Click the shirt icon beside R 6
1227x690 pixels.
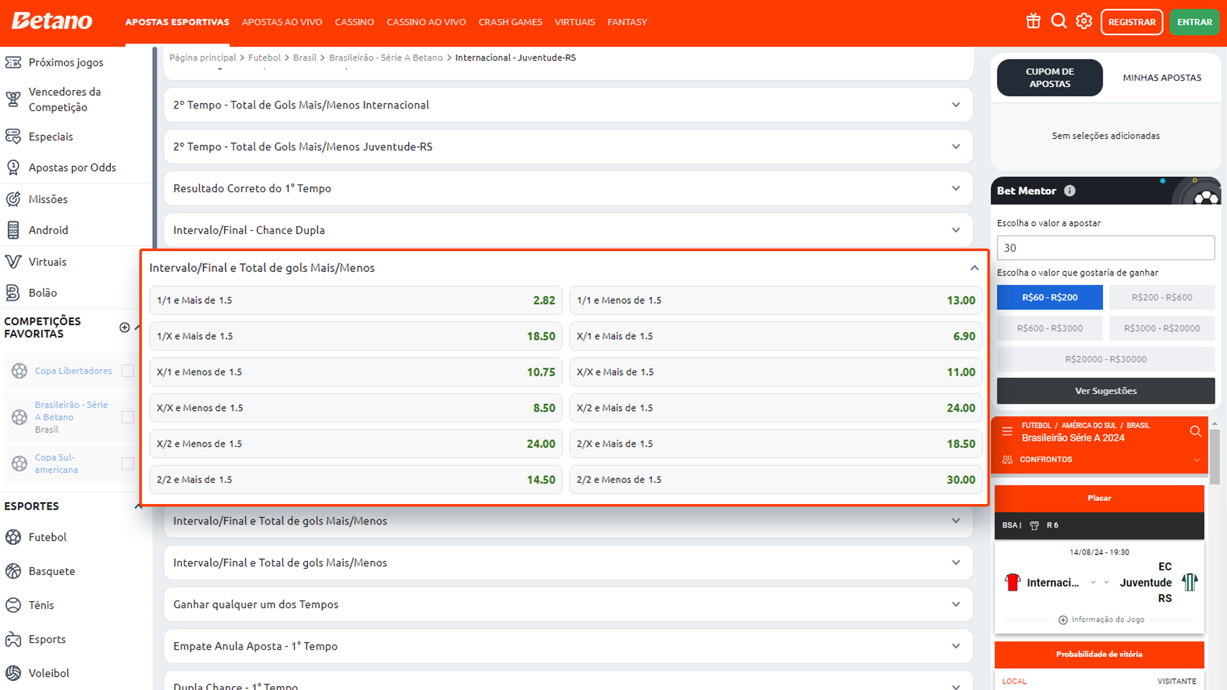1034,525
